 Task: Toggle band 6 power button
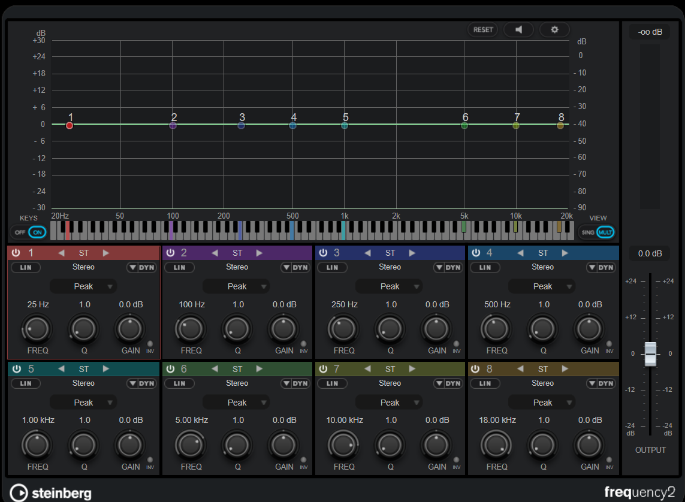pyautogui.click(x=170, y=369)
